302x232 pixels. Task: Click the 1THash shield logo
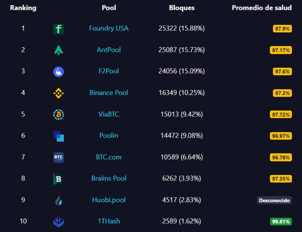point(58,221)
